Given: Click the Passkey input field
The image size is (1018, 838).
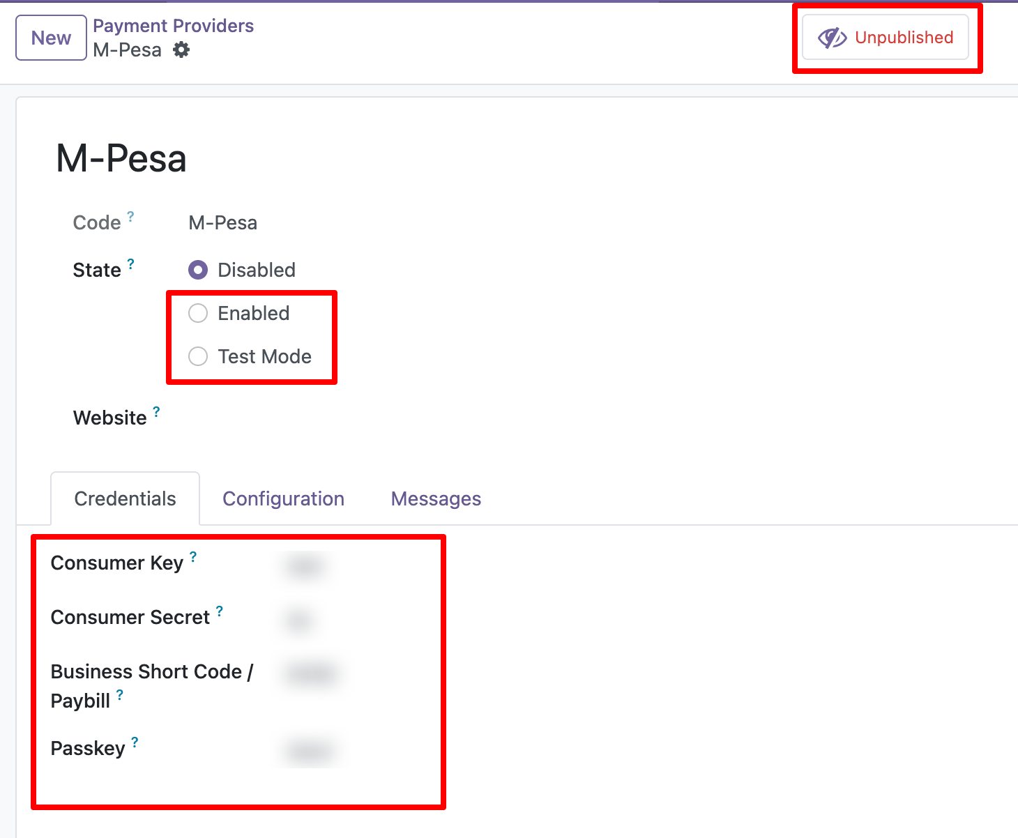Looking at the screenshot, I should [x=310, y=752].
